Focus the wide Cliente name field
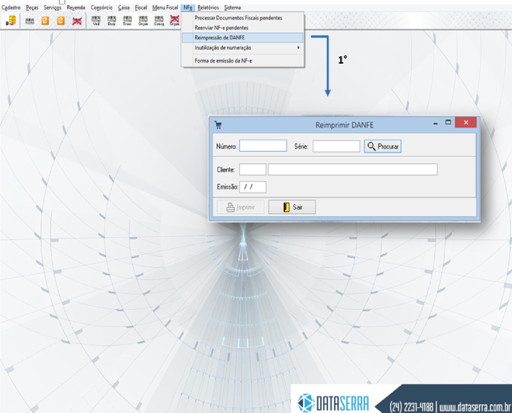Screen dimensions: 512x413 pyautogui.click(x=353, y=170)
